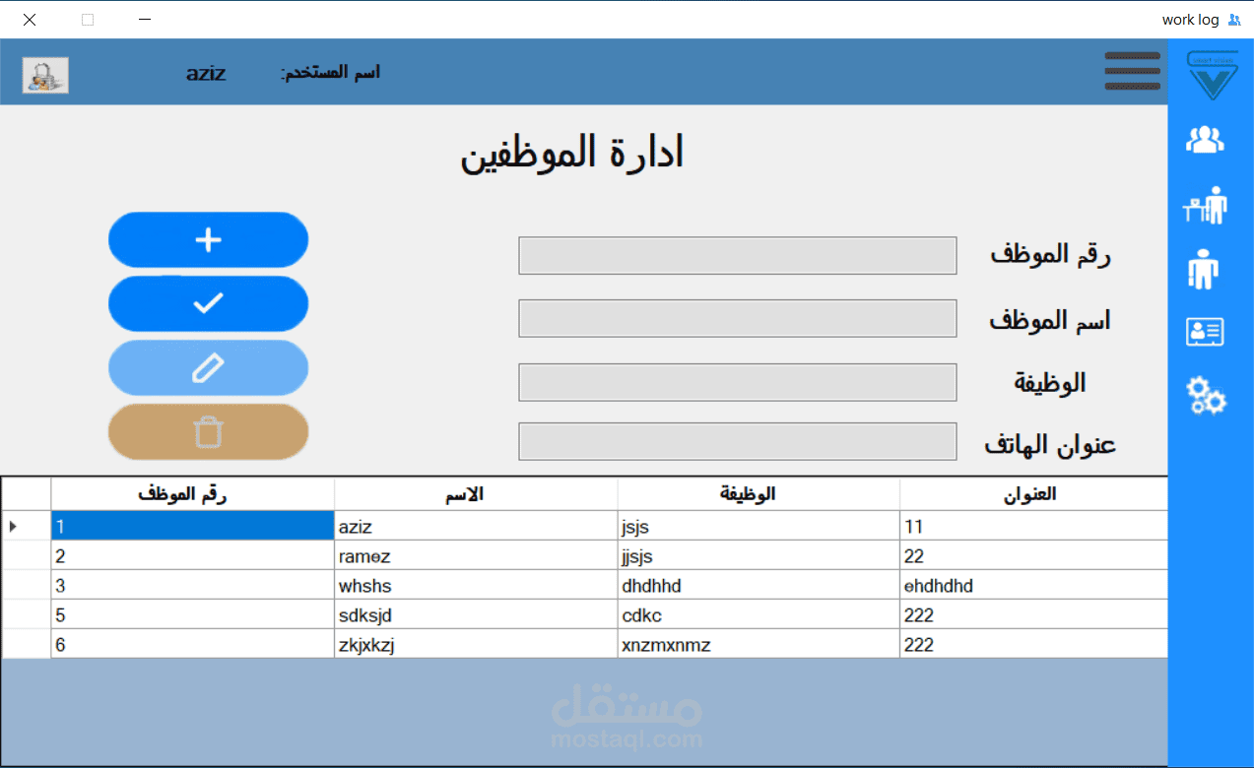Select the address cell 22
1254x768 pixels.
(x=1033, y=555)
